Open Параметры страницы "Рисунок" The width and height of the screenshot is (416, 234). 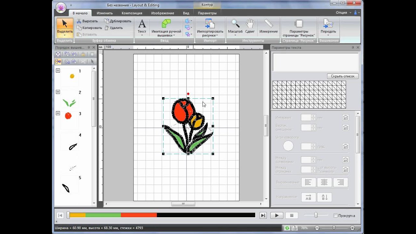coord(299,28)
